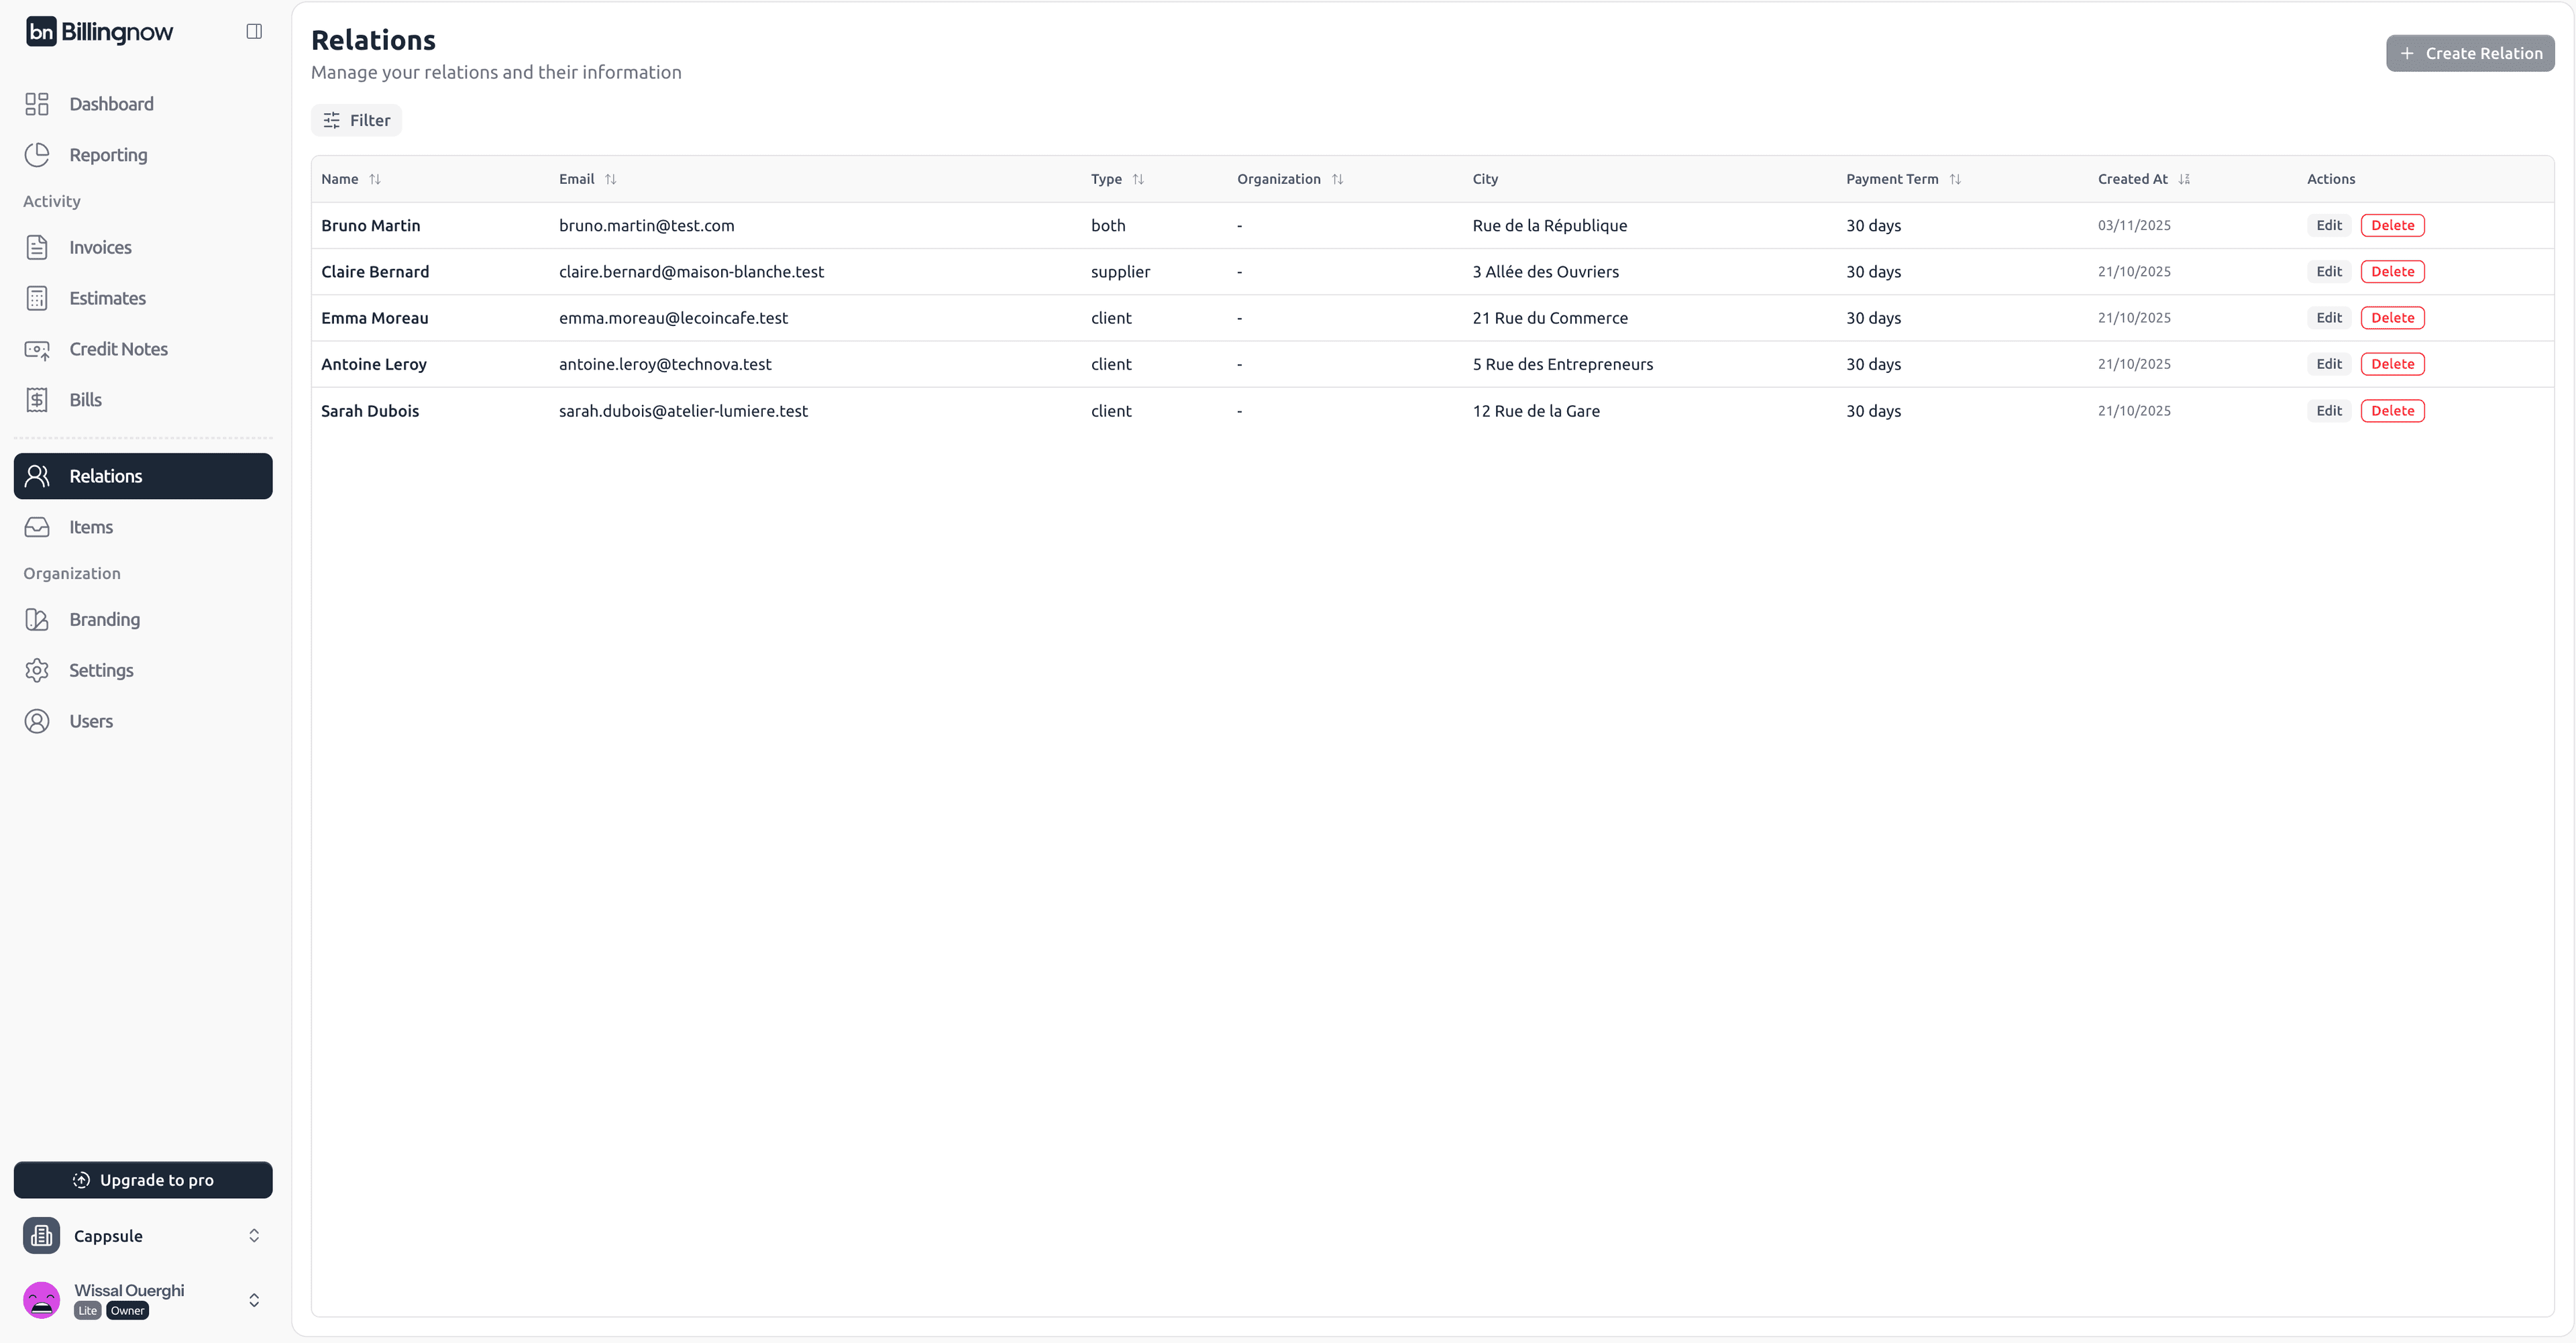Toggle sort on Name column
Screen dimensions: 2576x1343
pos(375,179)
